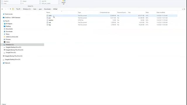The width and height of the screenshot is (187, 105).
Task: Sort by the Name column header
Action: (48, 12)
